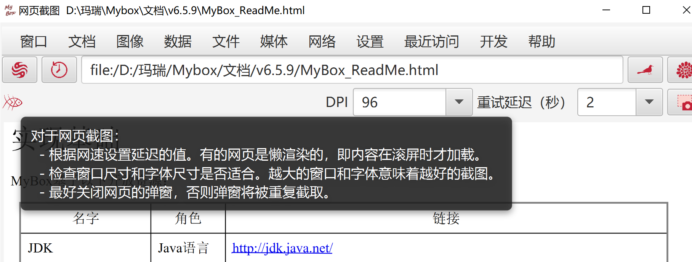Expand the DPI dropdown arrow
692x262 pixels.
(459, 102)
